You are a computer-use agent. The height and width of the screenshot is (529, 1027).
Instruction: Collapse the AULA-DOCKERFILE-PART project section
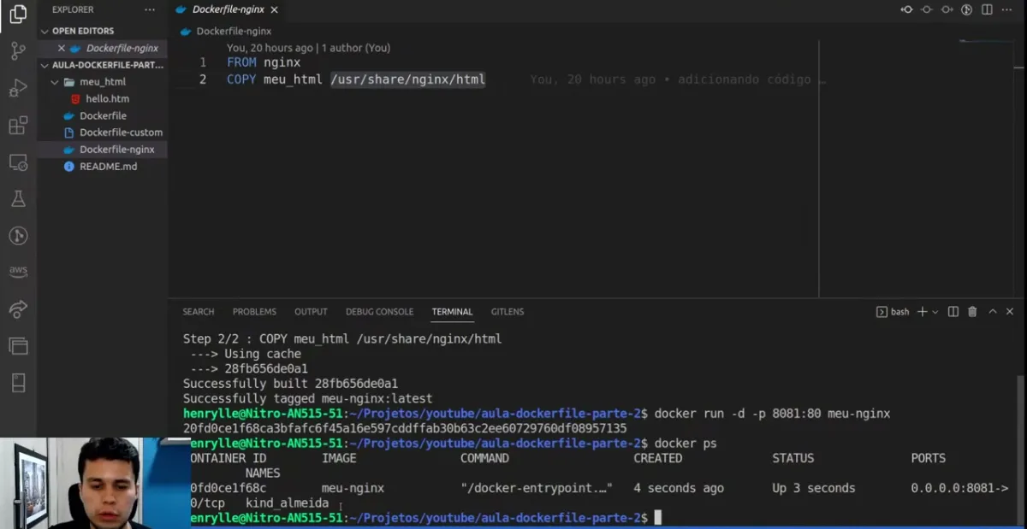tap(102, 65)
